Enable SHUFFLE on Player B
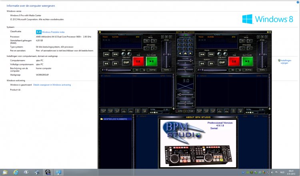300x176 pixels. pyautogui.click(x=248, y=70)
